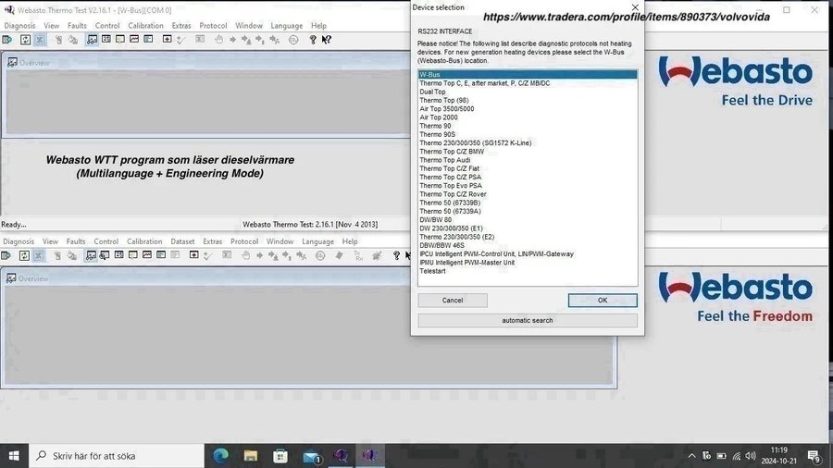This screenshot has width=833, height=468.
Task: Launch Microsoft Store from the taskbar
Action: pyautogui.click(x=280, y=456)
